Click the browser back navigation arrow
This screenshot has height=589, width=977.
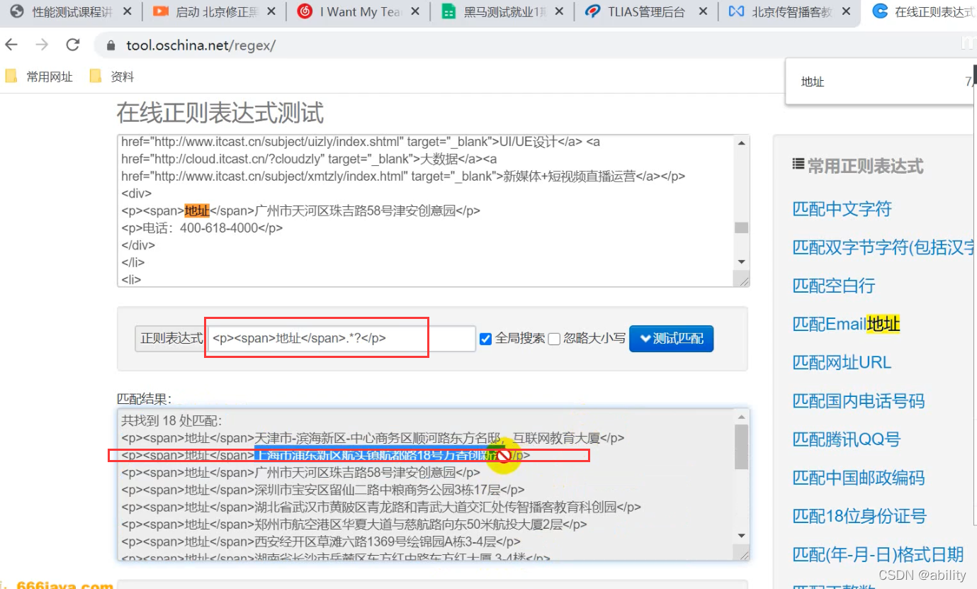[x=11, y=43]
